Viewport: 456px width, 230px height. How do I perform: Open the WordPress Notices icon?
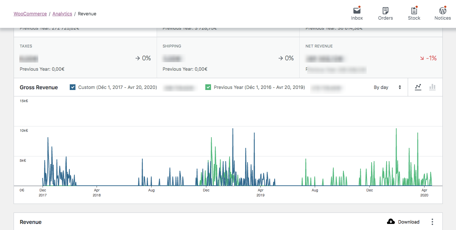pyautogui.click(x=442, y=11)
